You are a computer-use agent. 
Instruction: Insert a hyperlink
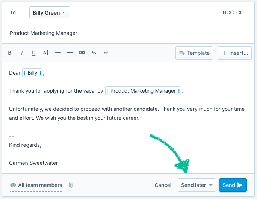[x=82, y=53]
